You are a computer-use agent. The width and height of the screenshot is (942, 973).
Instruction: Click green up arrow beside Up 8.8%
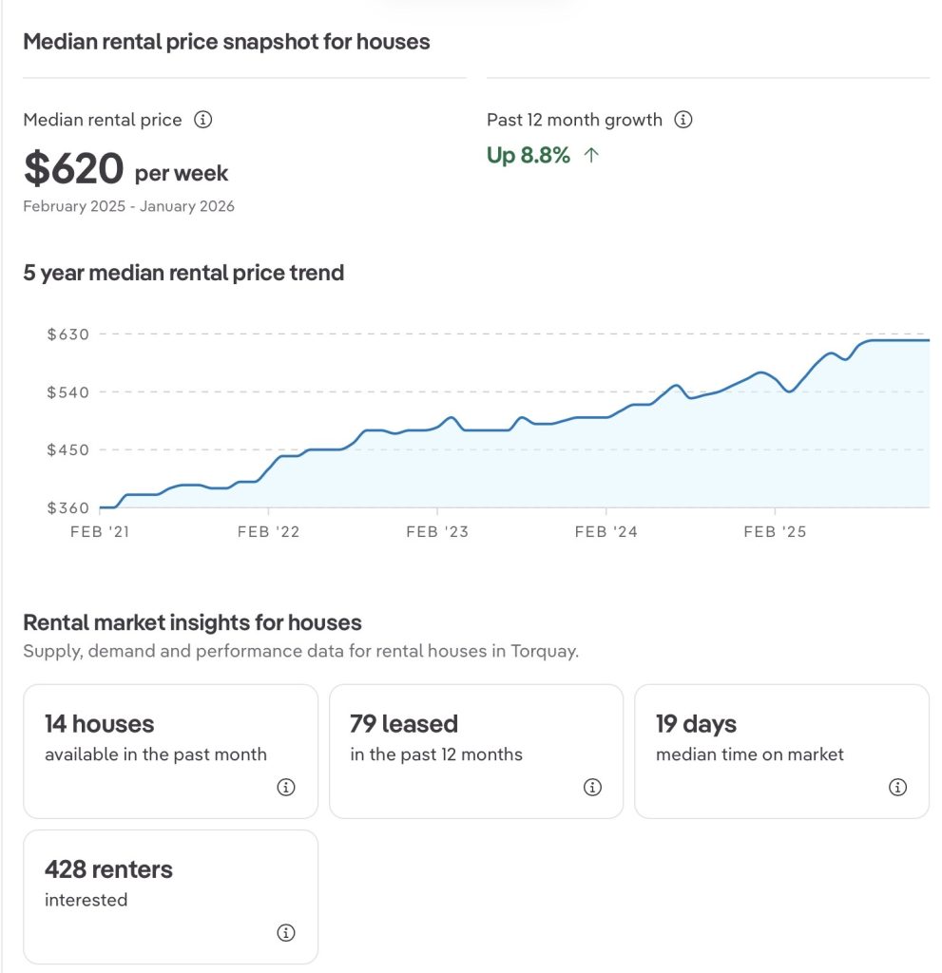[591, 156]
